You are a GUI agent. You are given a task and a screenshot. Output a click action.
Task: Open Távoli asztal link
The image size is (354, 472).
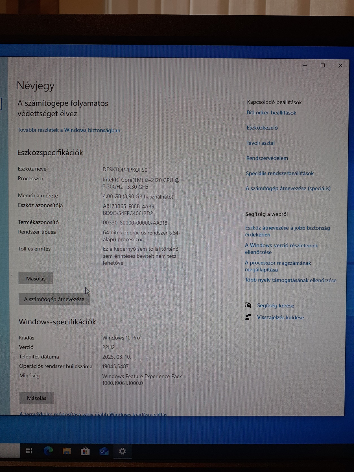(261, 143)
